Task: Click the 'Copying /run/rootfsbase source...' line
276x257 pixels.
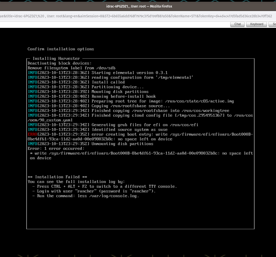Action: click(99, 106)
